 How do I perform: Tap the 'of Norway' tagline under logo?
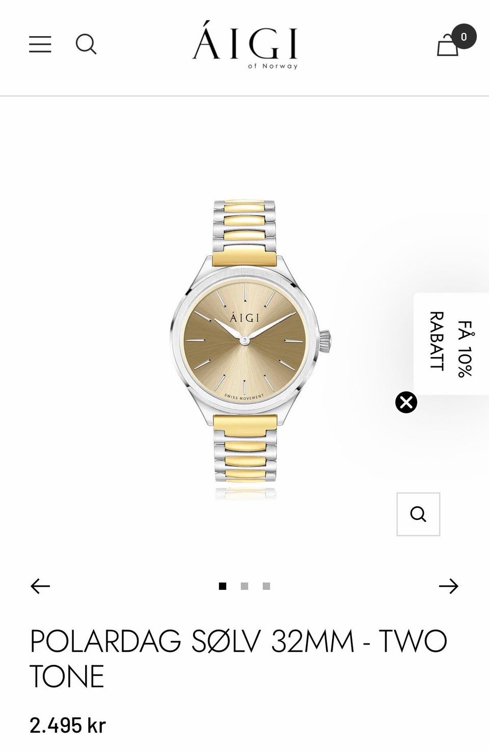pyautogui.click(x=273, y=66)
